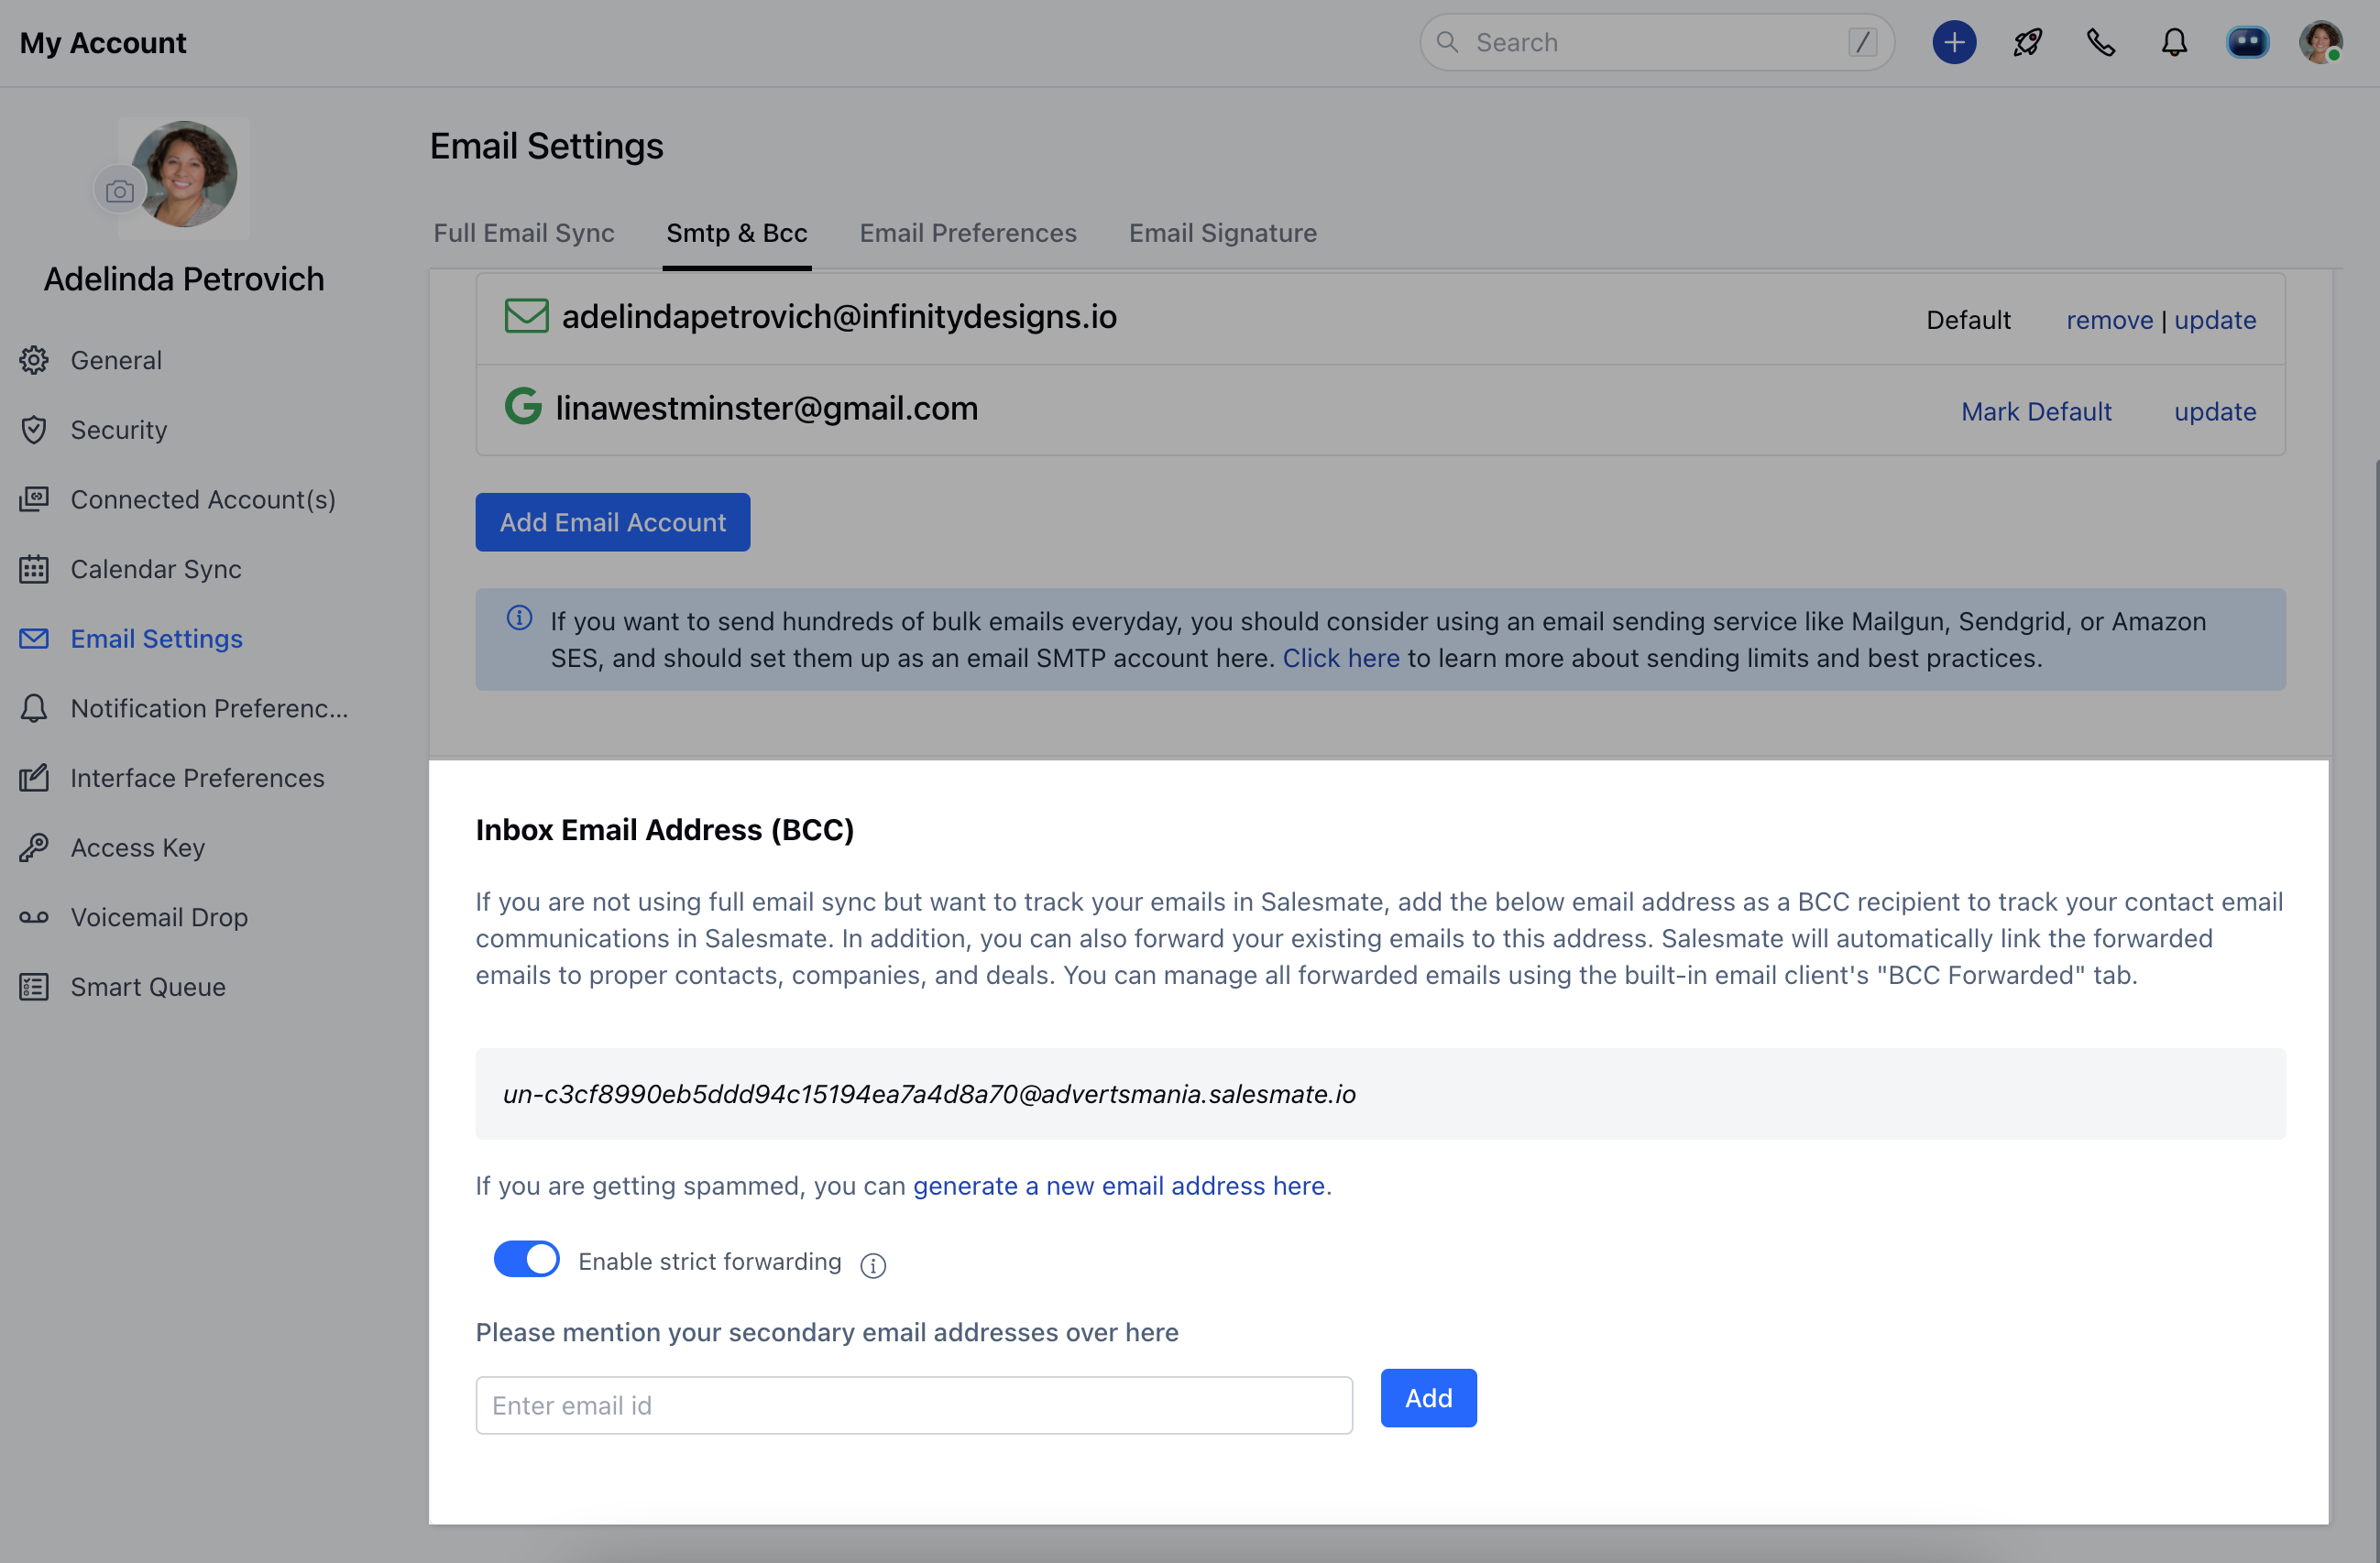This screenshot has height=1563, width=2380.
Task: Click camera icon to change profile photo
Action: click(119, 191)
